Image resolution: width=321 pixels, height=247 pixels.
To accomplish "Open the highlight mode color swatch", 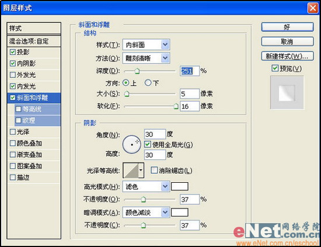I will point(180,186).
